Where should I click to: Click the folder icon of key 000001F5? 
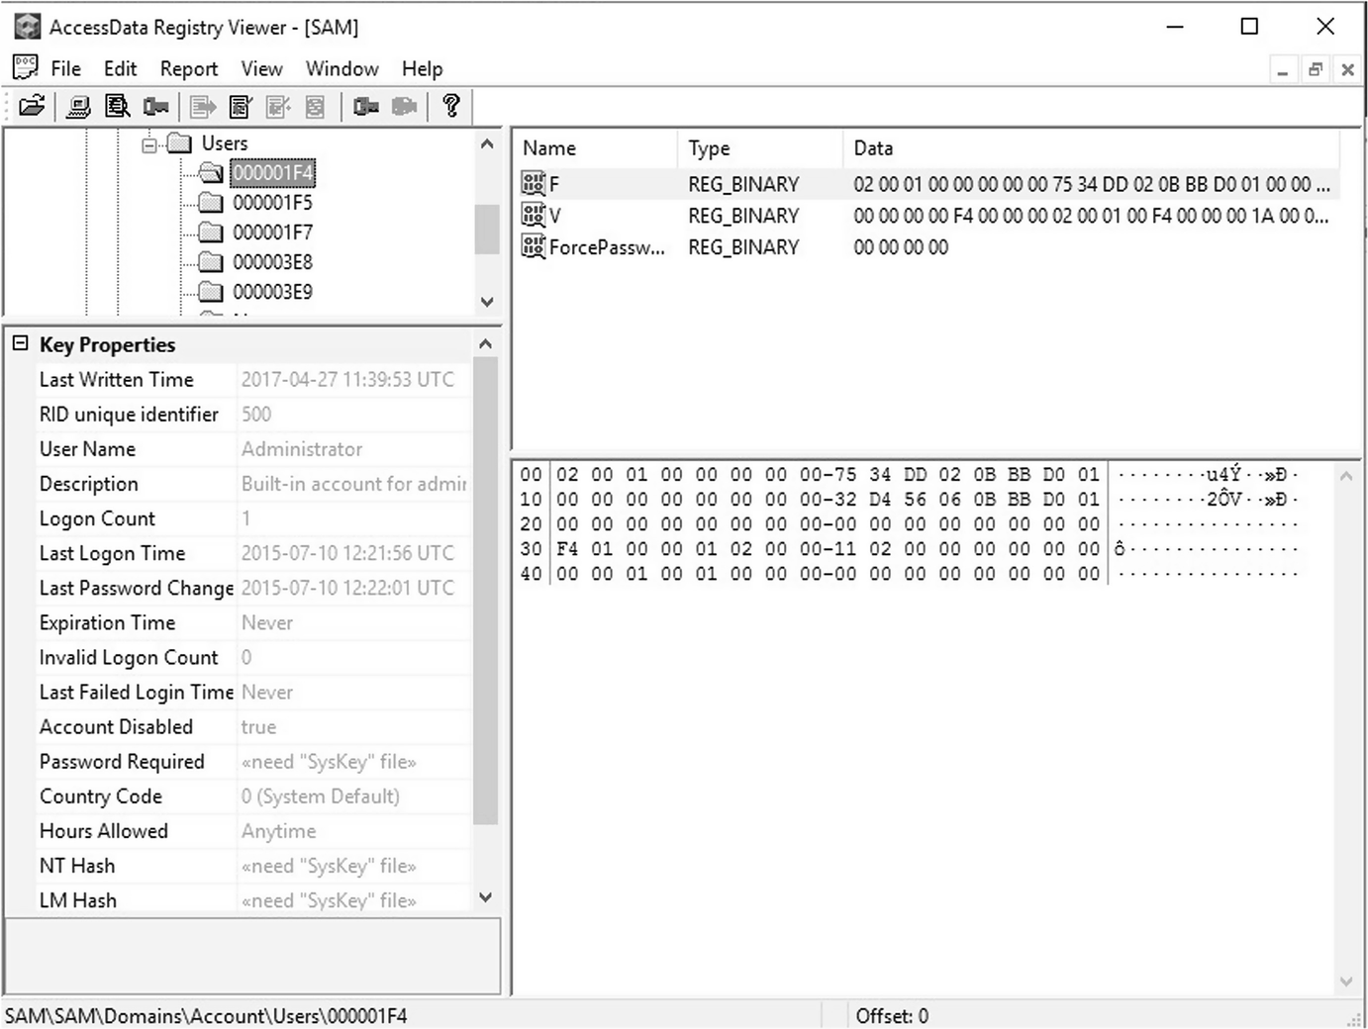[211, 203]
